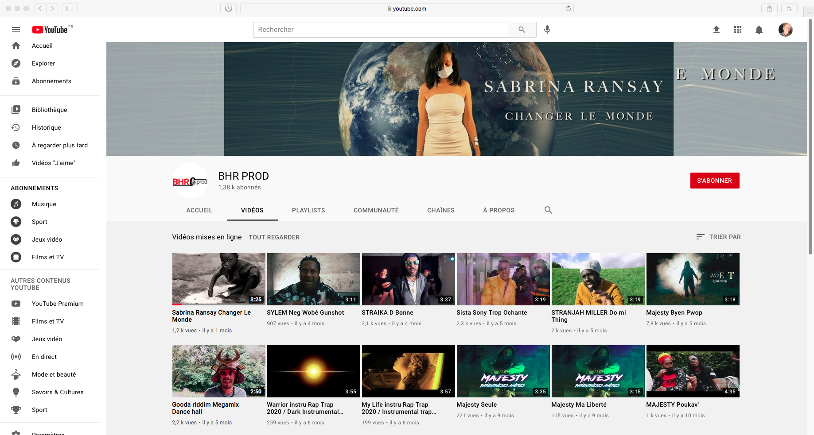Click the search magnifier button
This screenshot has height=435, width=814.
[522, 30]
